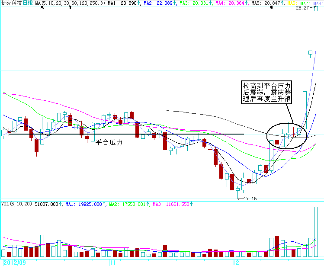Viewport: 324px width, 266px height.
Task: Open the MA(5,10,20,30,60,120,250,3) indicator parameters
Action: pyautogui.click(x=70, y=3)
